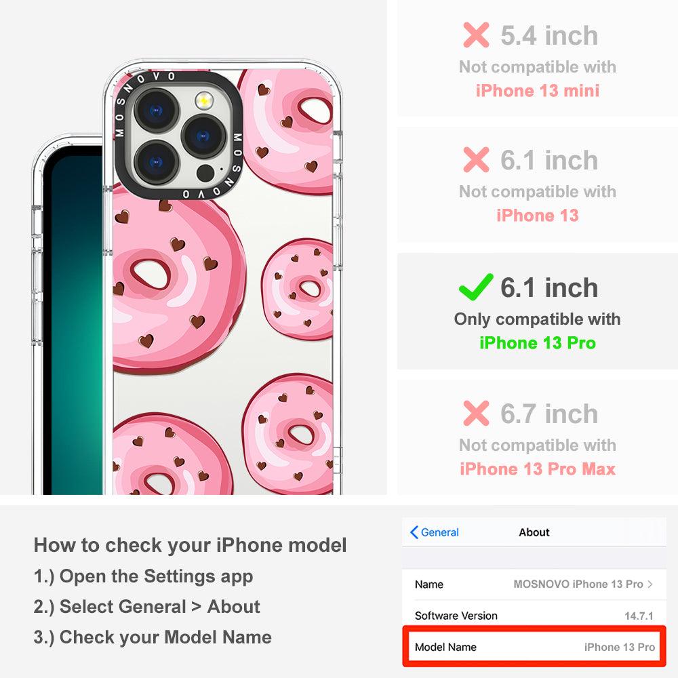The height and width of the screenshot is (678, 678).
Task: Click the About title in header
Action: tap(534, 532)
